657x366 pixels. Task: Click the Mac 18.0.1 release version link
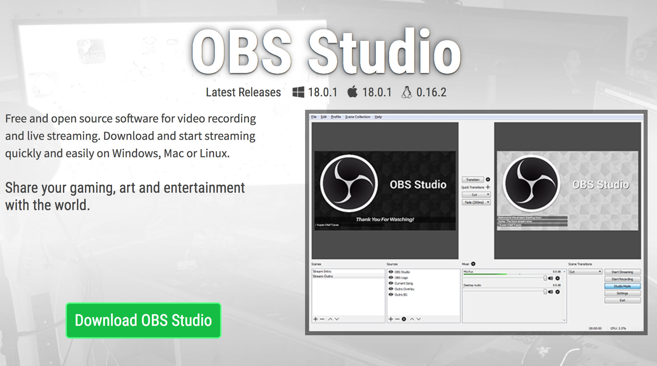(x=377, y=92)
